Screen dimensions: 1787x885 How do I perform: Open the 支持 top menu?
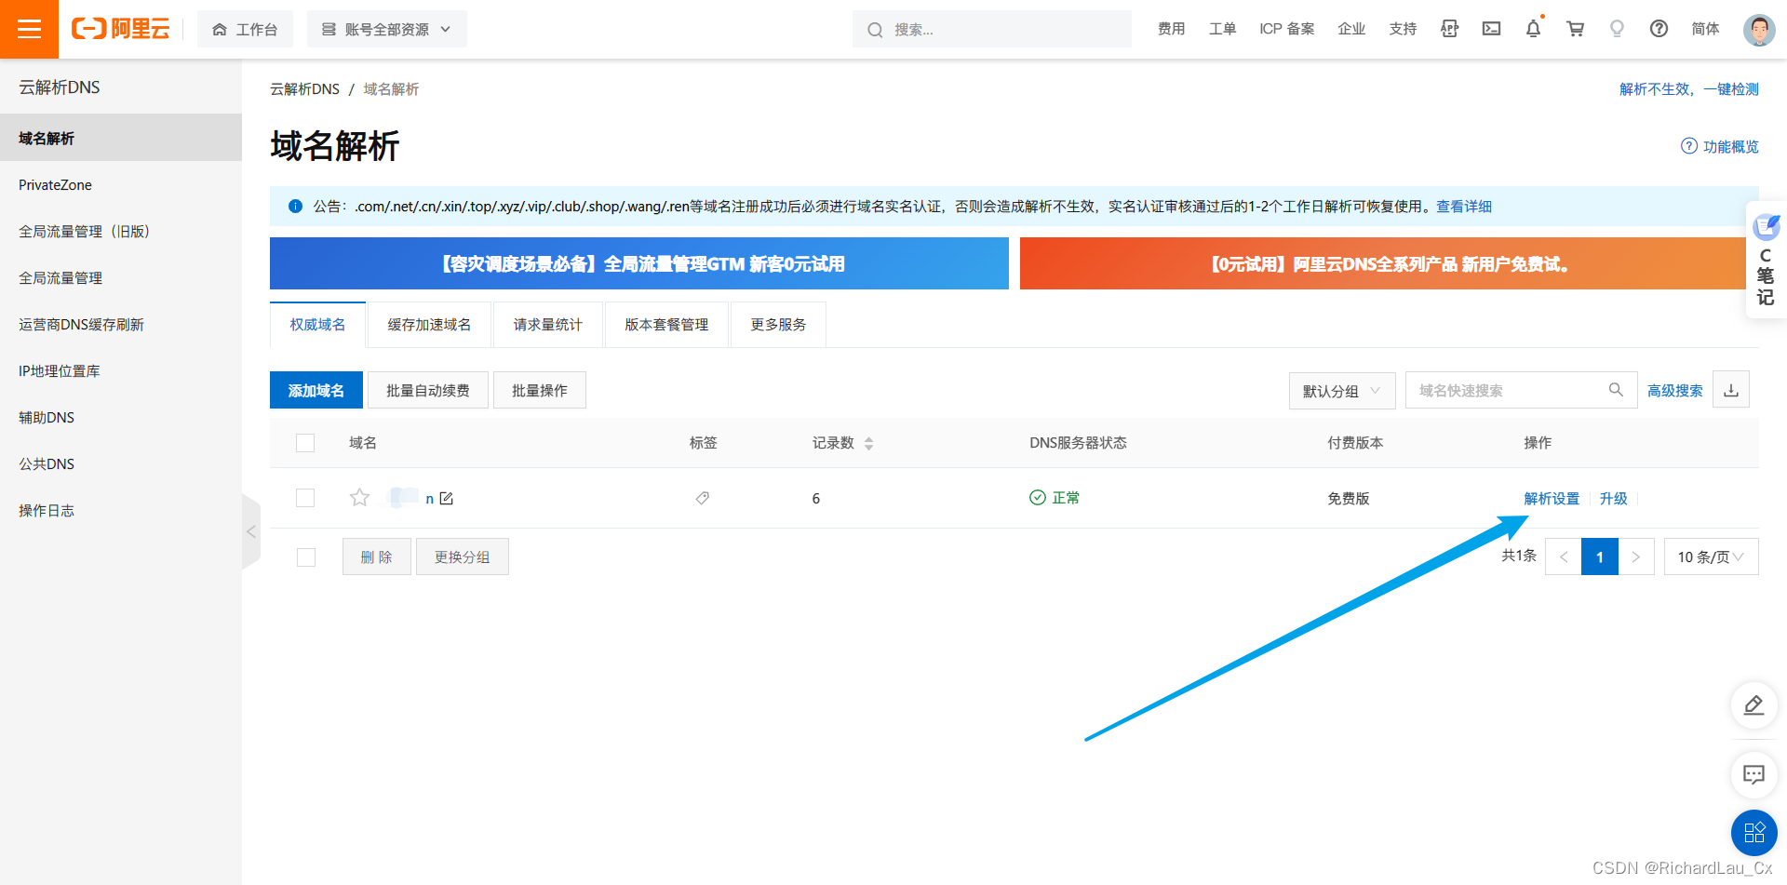(1403, 29)
